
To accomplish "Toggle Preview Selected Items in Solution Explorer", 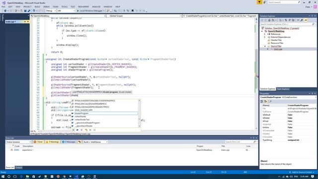I will tap(306, 20).
